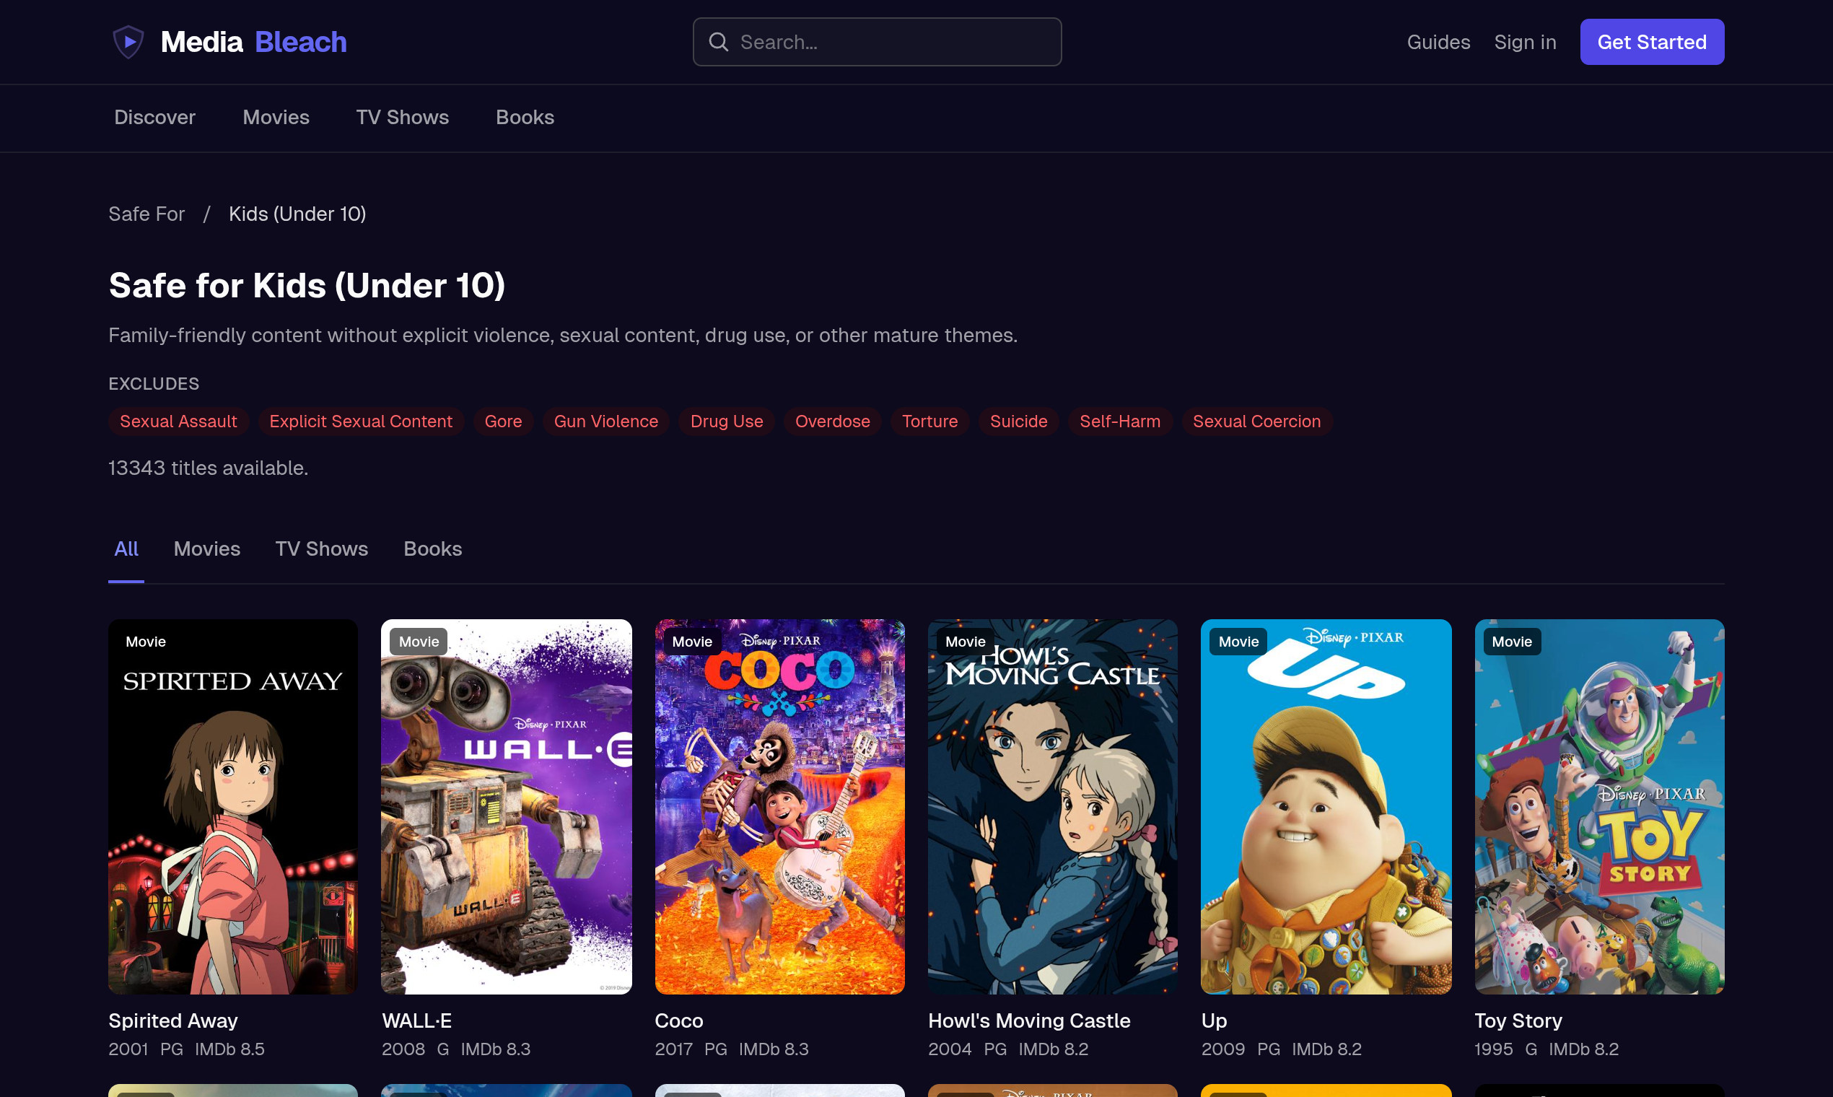Viewport: 1833px width, 1097px height.
Task: Select the Books filter tab
Action: [432, 548]
